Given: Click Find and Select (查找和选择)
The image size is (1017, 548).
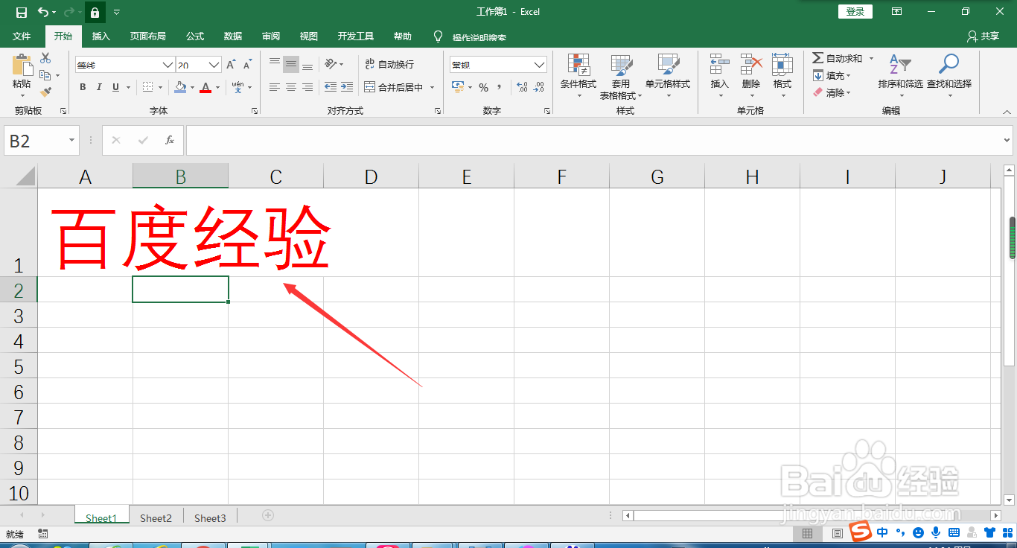Looking at the screenshot, I should pyautogui.click(x=949, y=75).
